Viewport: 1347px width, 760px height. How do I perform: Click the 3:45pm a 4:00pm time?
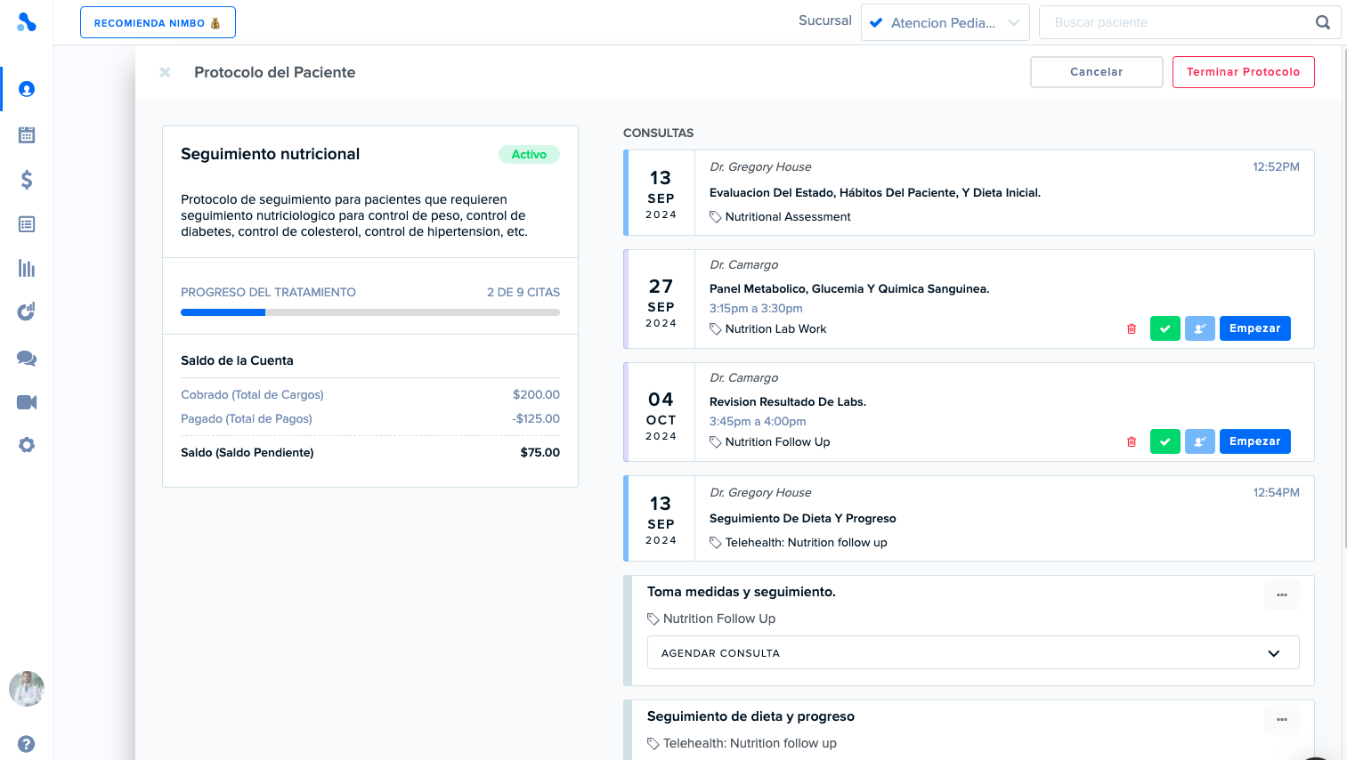(x=758, y=421)
